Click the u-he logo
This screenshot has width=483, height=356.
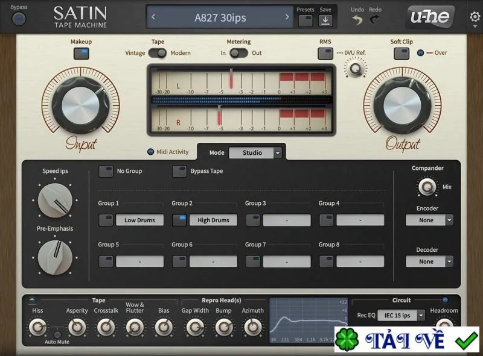coord(430,16)
